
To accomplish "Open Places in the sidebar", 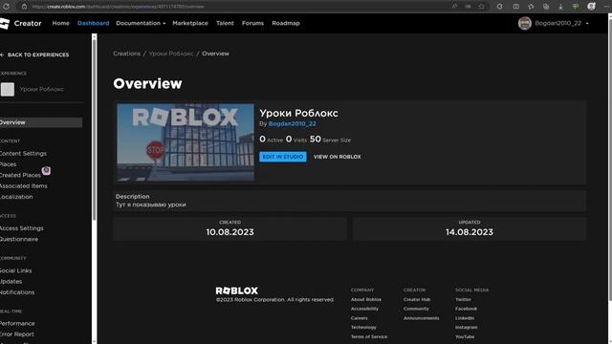I will (x=9, y=164).
